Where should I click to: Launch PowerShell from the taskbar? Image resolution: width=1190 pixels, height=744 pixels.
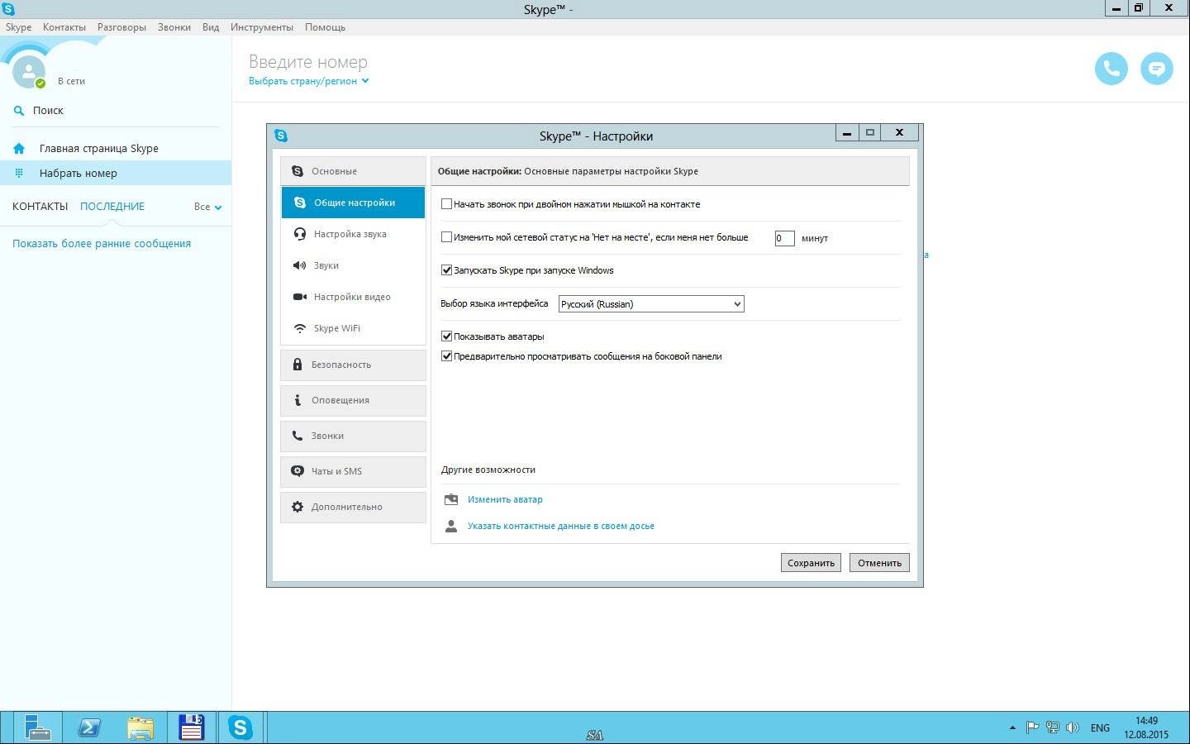click(88, 727)
